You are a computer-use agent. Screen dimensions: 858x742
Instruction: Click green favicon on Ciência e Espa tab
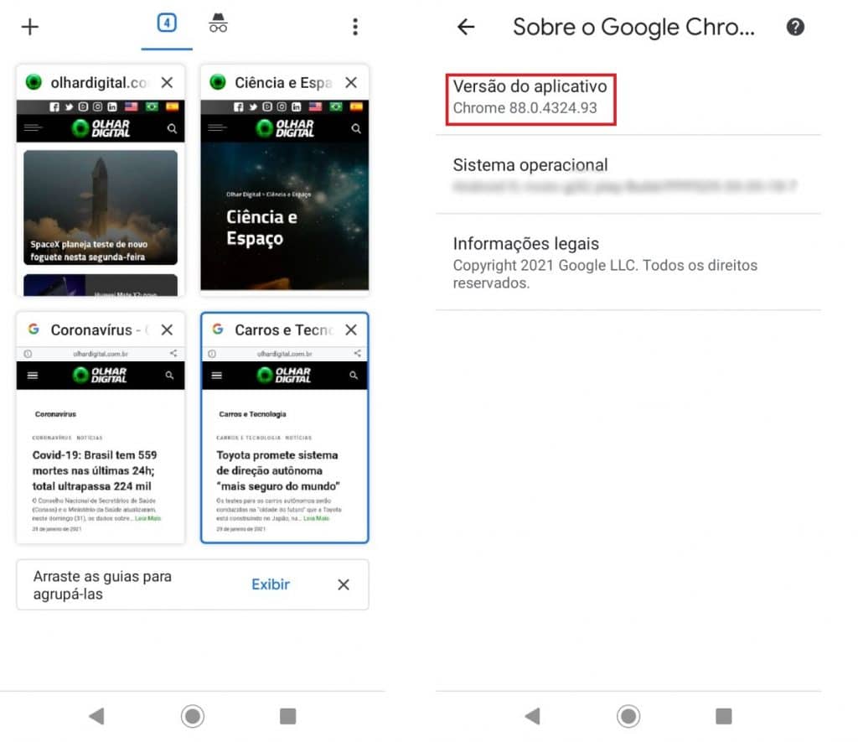point(218,83)
